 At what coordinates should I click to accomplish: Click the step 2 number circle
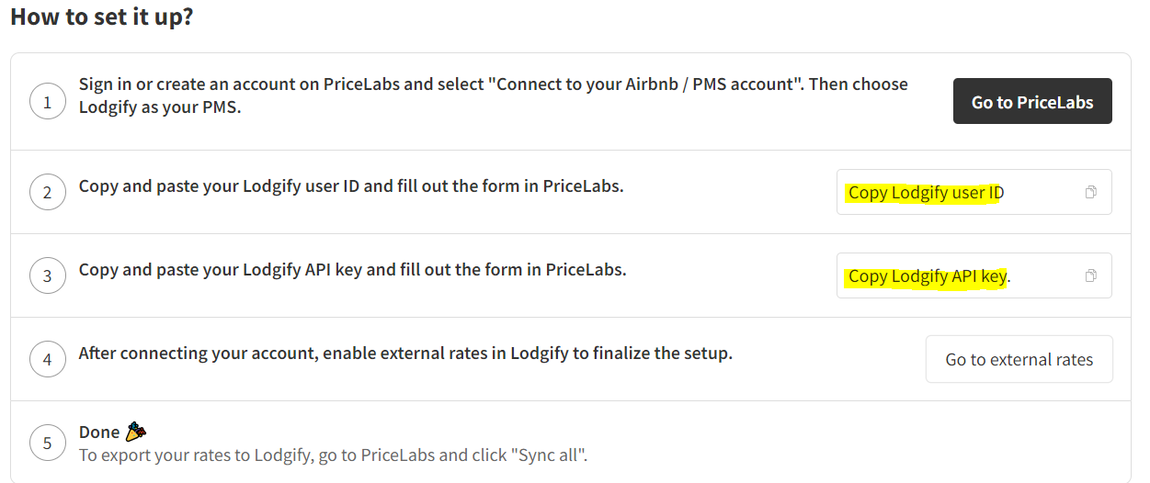48,193
